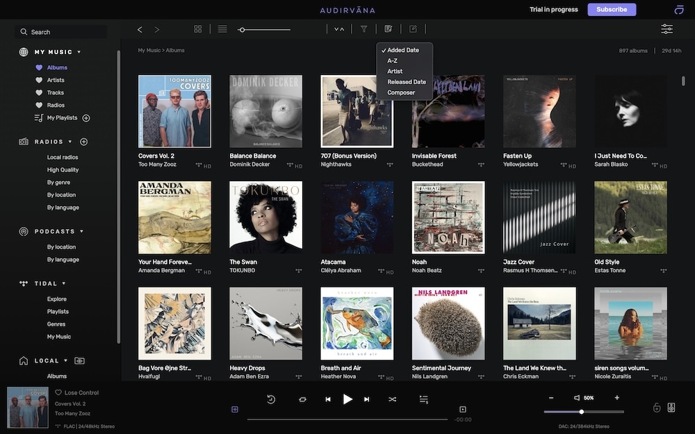Screen dimensions: 695x434
Task: Open the sort order toolbar icon
Action: click(339, 28)
